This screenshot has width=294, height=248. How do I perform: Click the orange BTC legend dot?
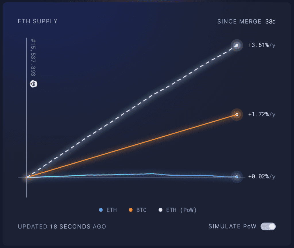point(131,210)
